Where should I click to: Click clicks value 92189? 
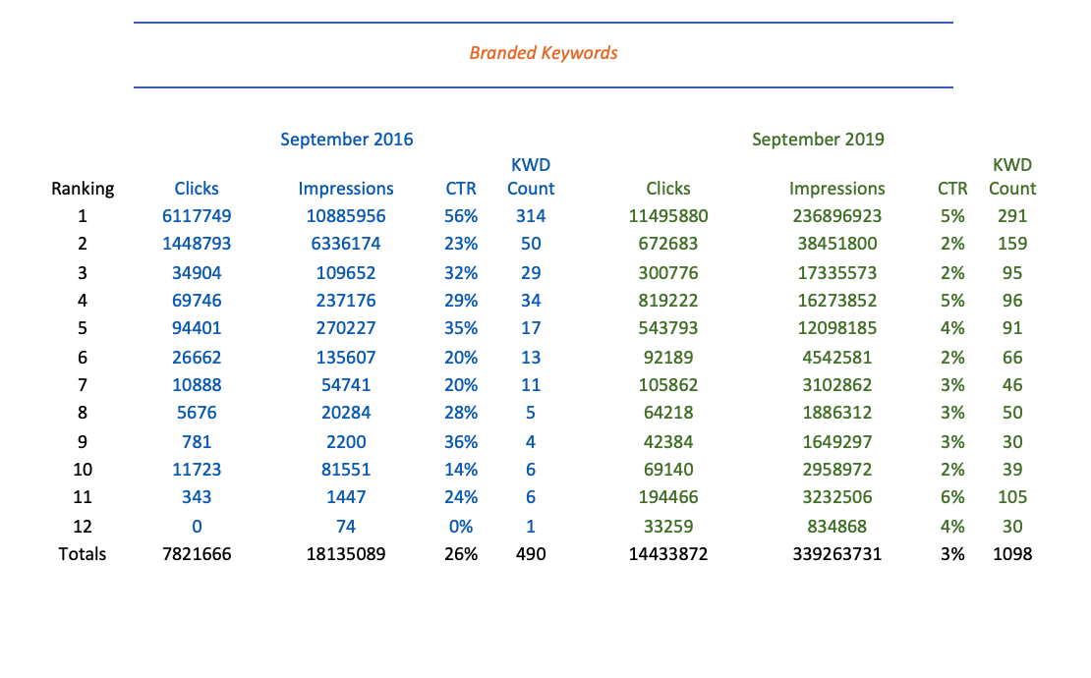click(668, 358)
